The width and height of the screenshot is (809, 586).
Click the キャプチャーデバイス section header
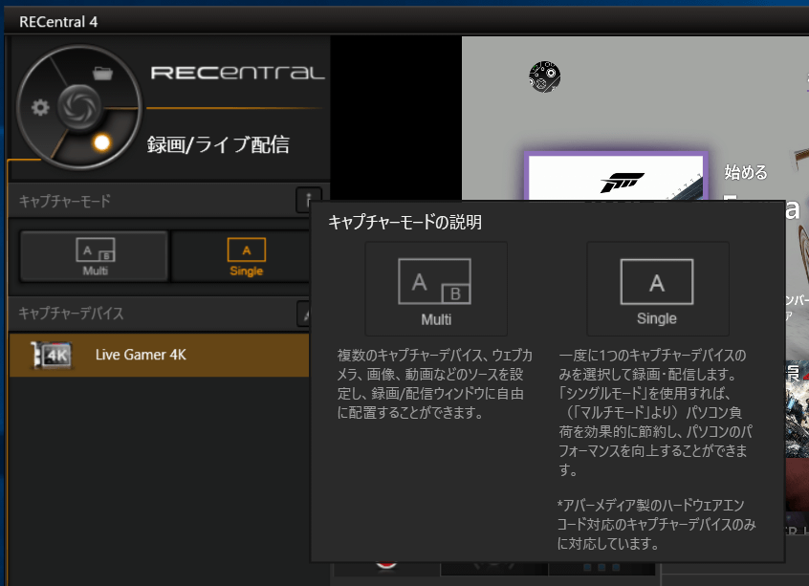point(71,314)
